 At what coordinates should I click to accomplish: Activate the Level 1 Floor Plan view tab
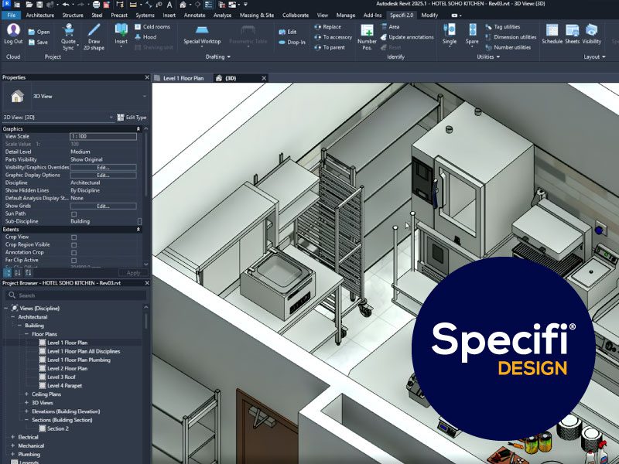coord(183,78)
